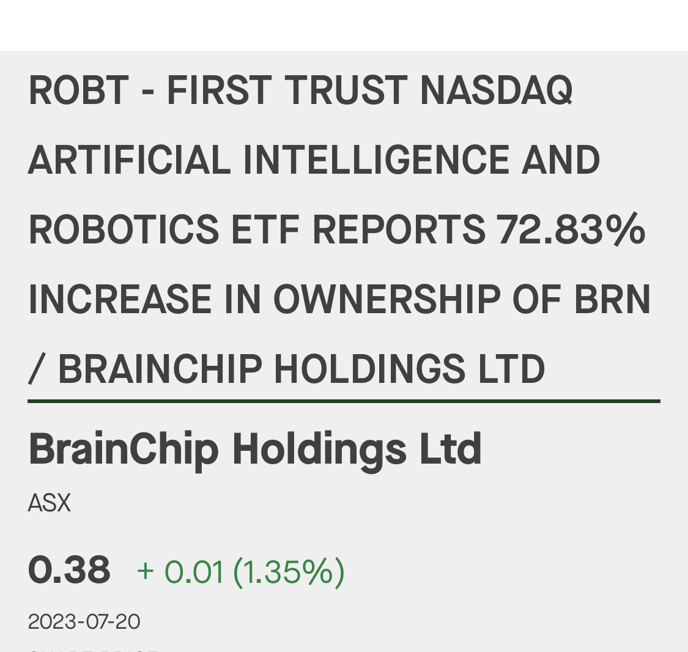Click the word INCREASE in the headline
The image size is (688, 652).
point(120,300)
